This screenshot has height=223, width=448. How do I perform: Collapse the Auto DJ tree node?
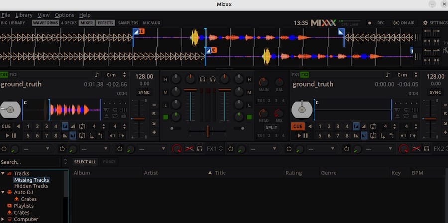3,192
